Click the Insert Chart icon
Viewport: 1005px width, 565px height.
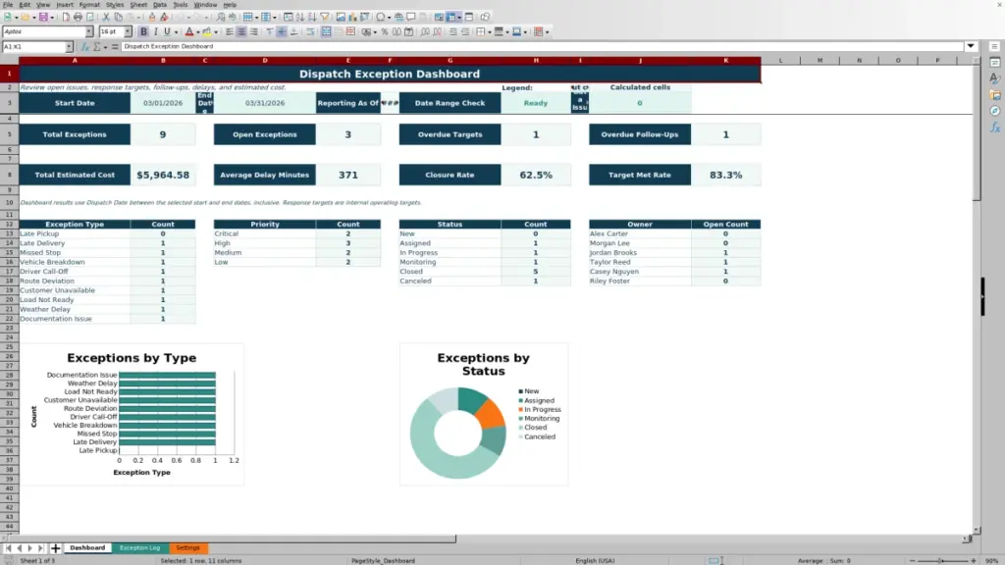(352, 17)
